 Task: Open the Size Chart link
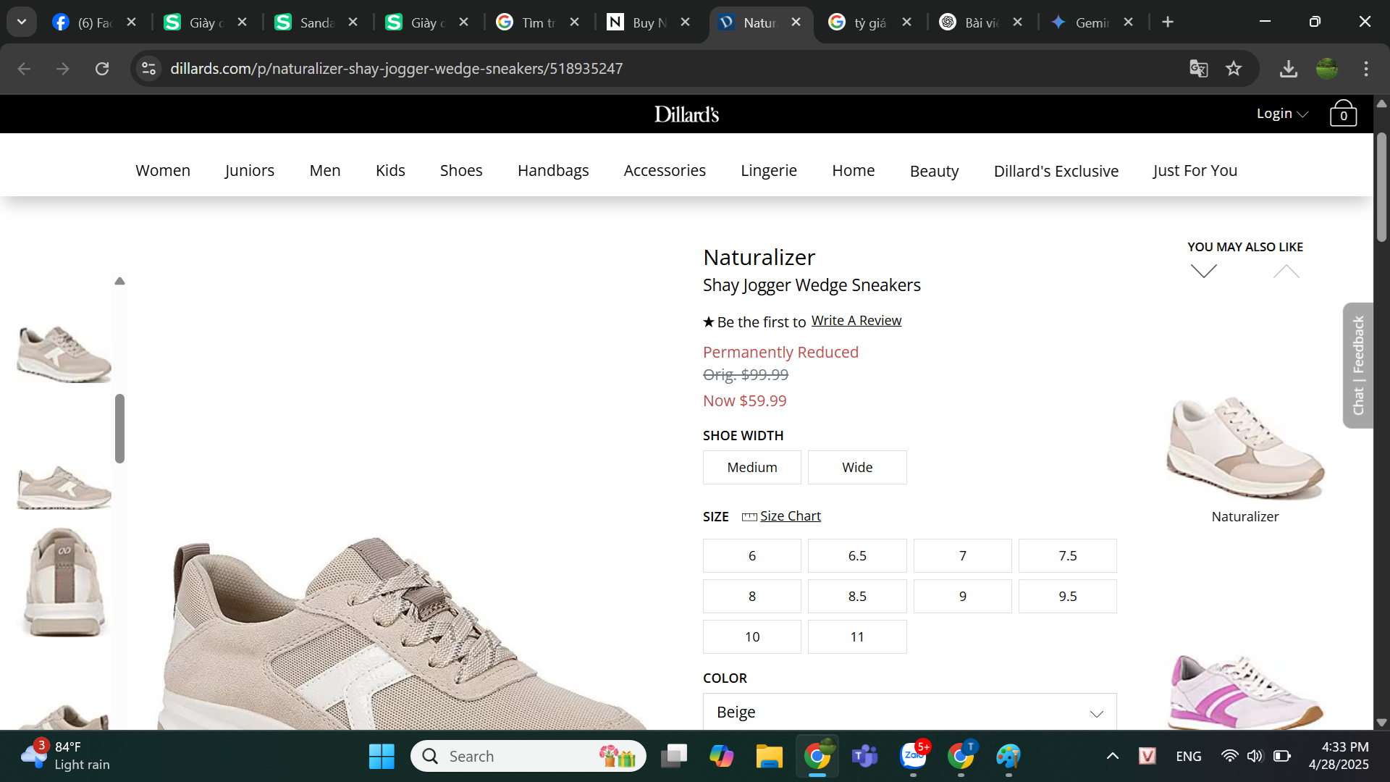click(790, 516)
